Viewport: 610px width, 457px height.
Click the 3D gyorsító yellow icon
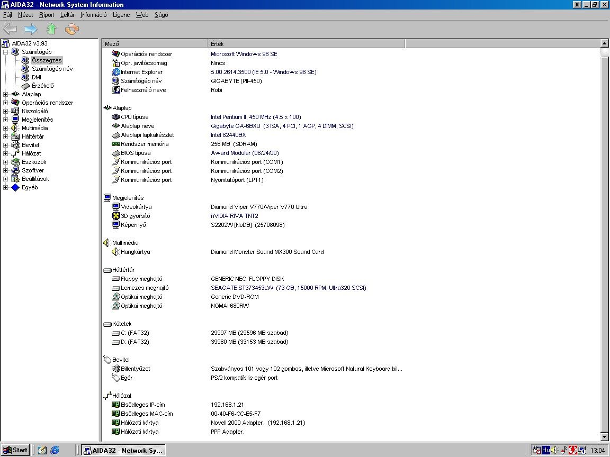[x=115, y=216]
